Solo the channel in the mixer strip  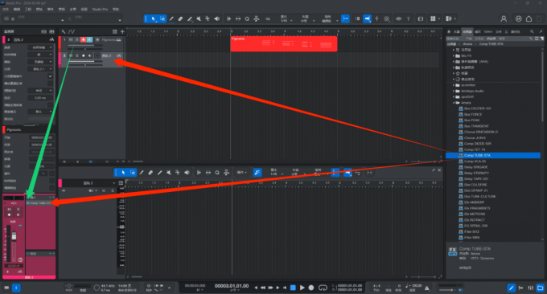[x=19, y=210]
